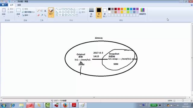
Task: Choose the Right arrow shape
Action: pyautogui.click(x=68, y=12)
